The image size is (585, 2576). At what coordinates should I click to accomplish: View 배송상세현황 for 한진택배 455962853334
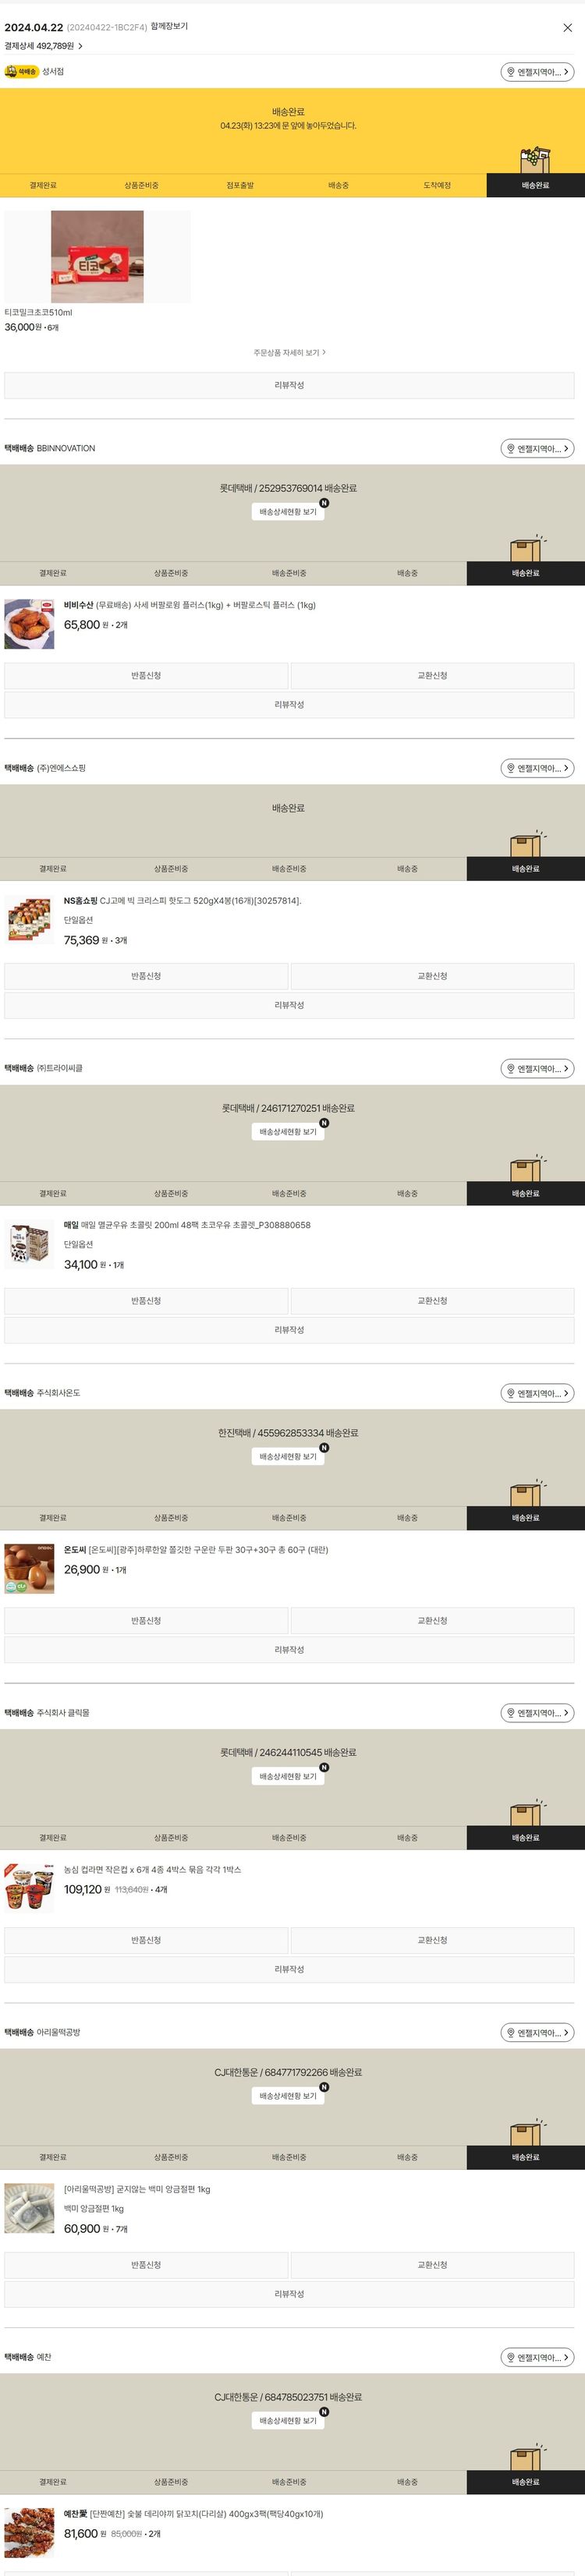click(x=288, y=1457)
